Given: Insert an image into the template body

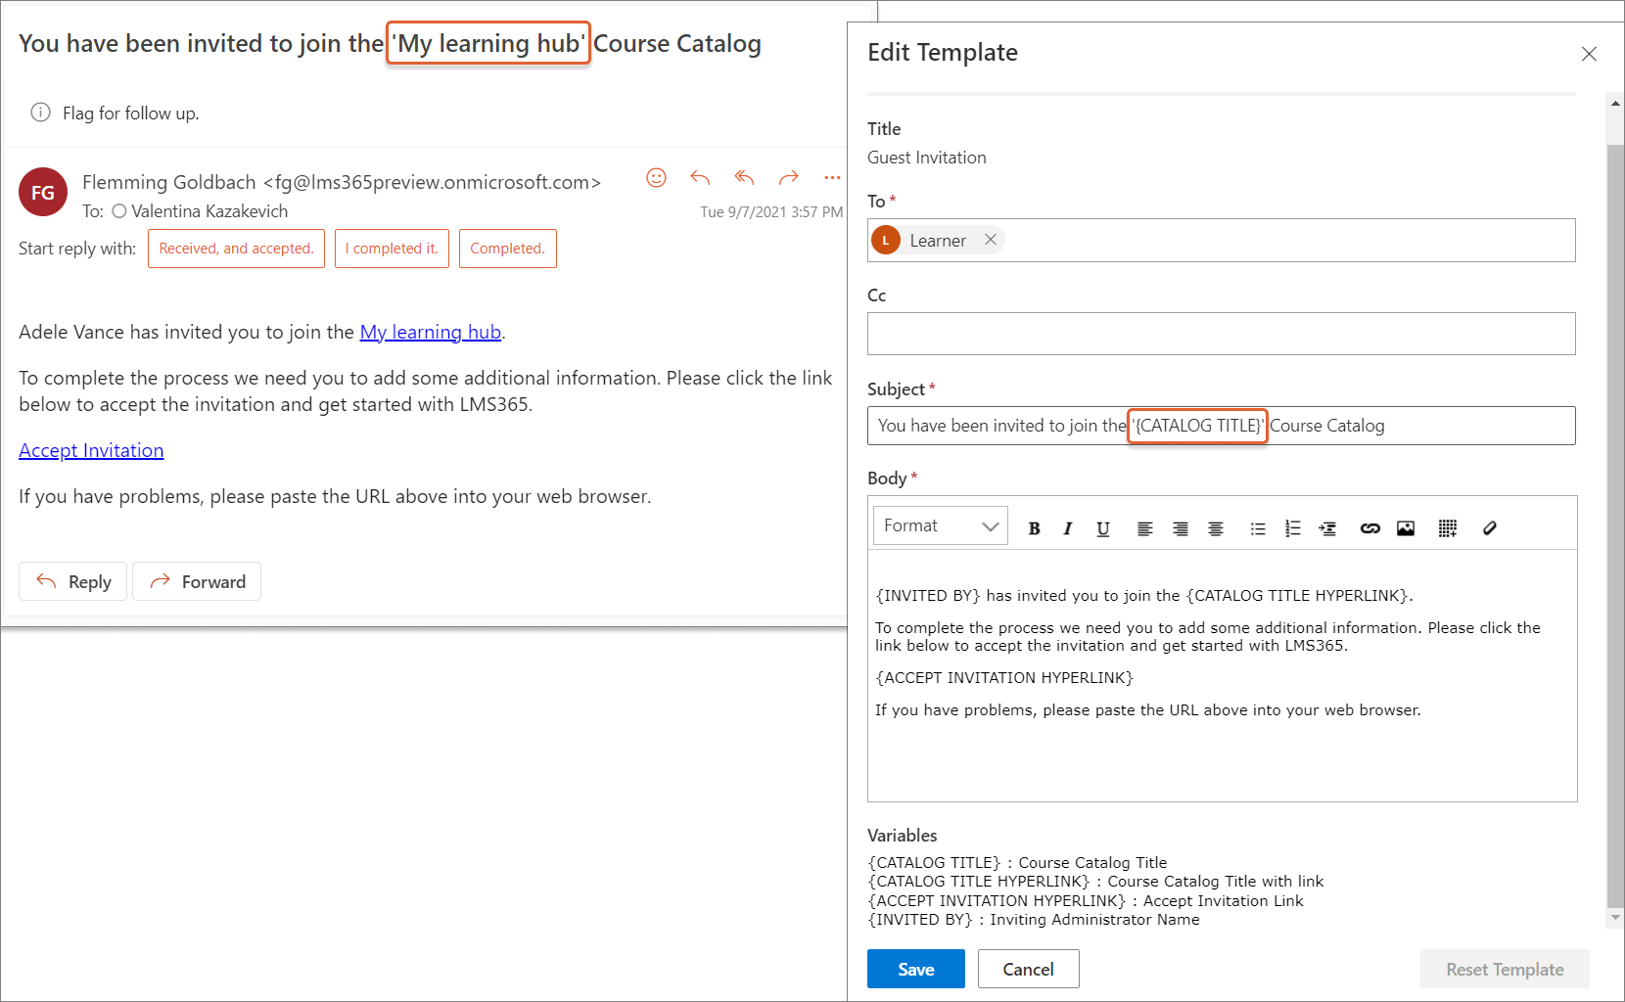Looking at the screenshot, I should (1406, 528).
